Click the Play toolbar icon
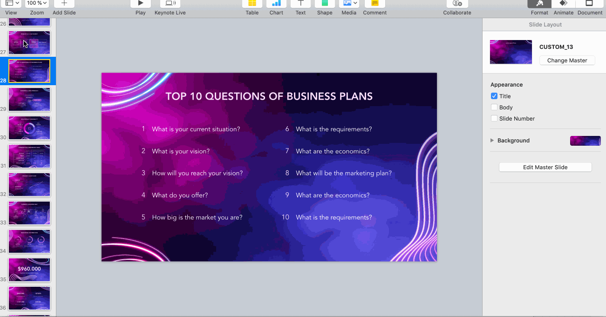Image resolution: width=606 pixels, height=317 pixels. [x=140, y=4]
